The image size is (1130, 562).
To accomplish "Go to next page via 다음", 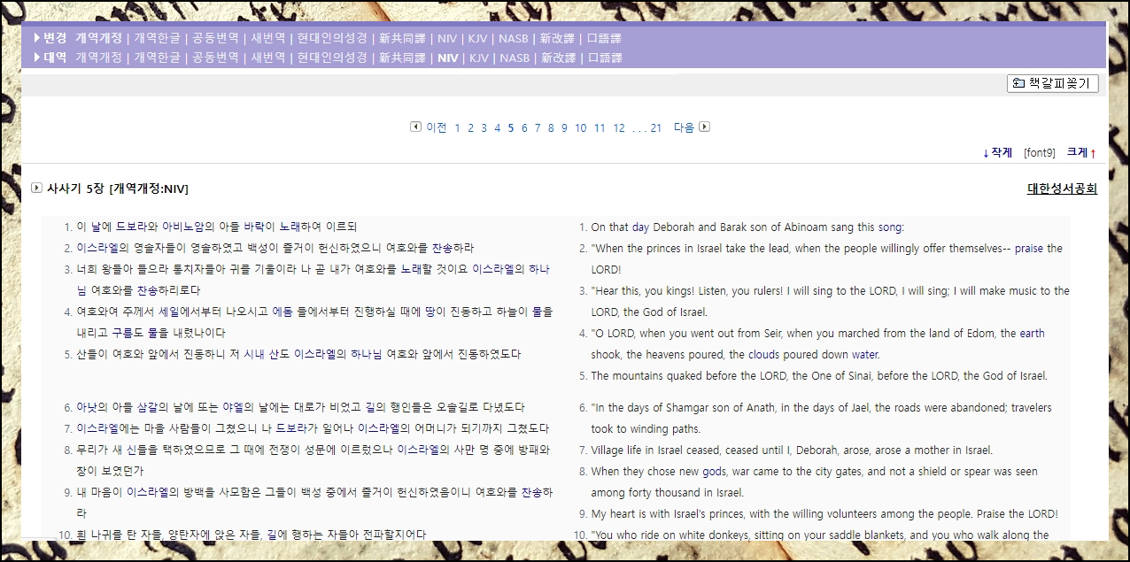I will coord(684,127).
